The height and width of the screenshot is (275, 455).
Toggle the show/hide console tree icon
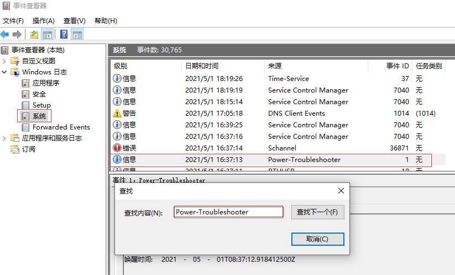point(48,34)
